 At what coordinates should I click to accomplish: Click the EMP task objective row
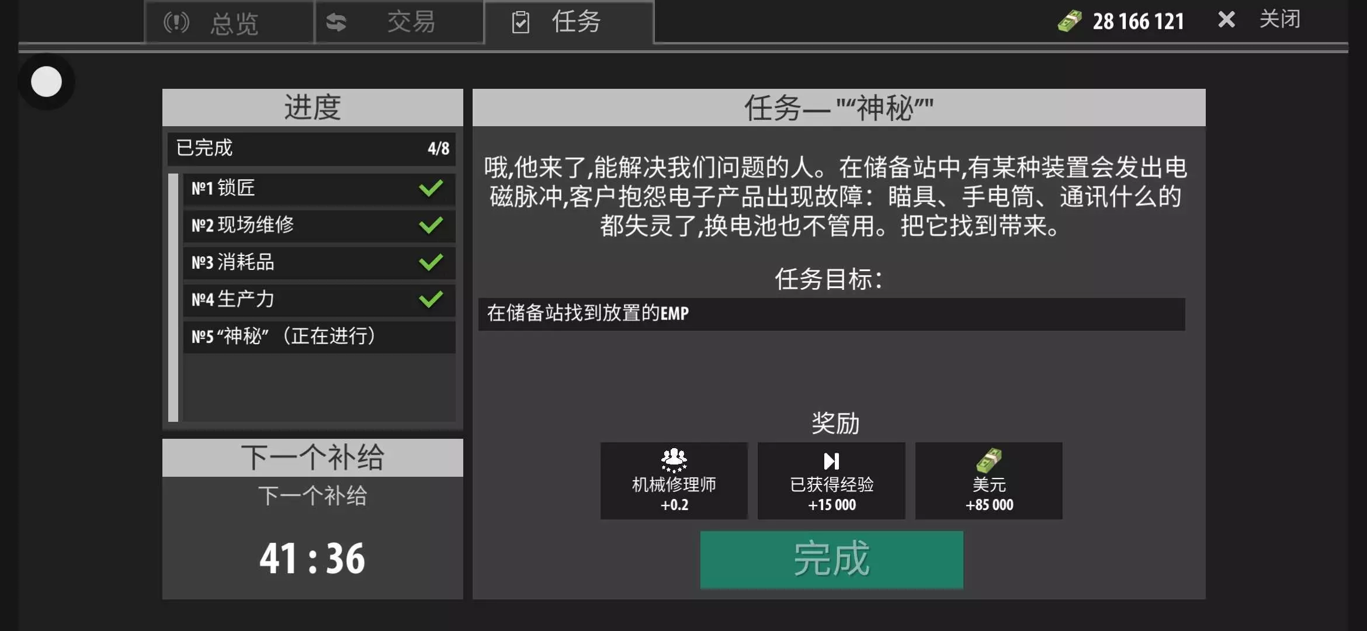831,314
